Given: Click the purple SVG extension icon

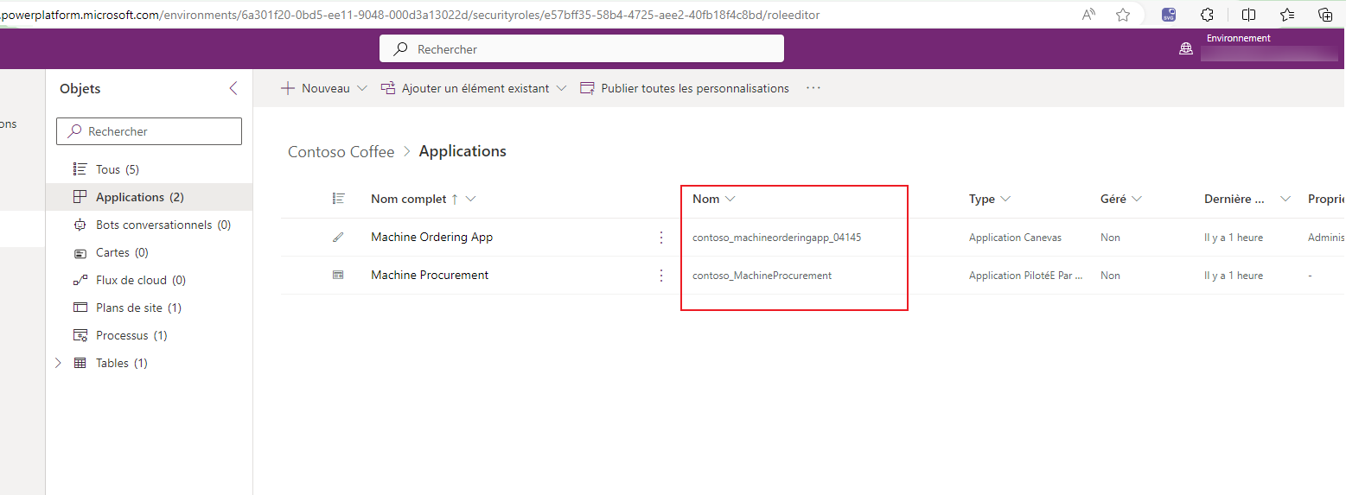Looking at the screenshot, I should click(x=1169, y=14).
